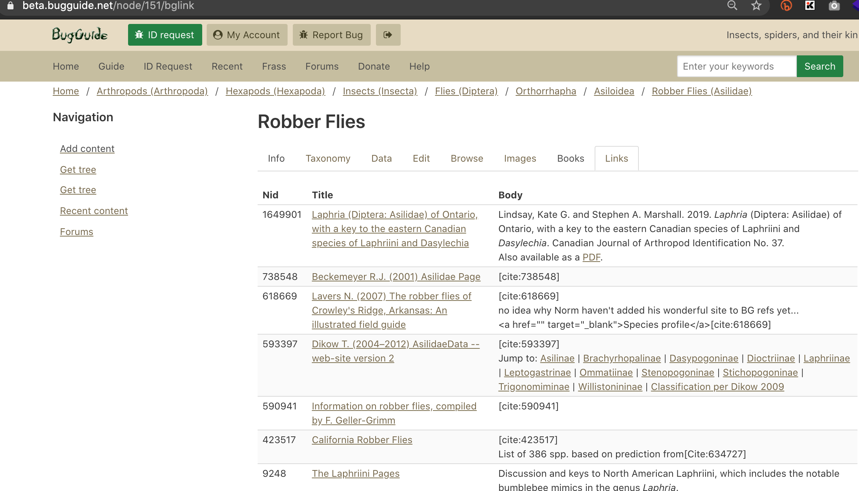
Task: Click the BugGuide logo
Action: 79,35
